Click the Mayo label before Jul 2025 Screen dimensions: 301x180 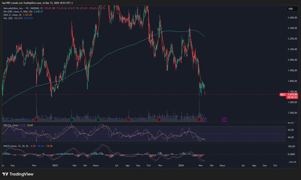96,165
